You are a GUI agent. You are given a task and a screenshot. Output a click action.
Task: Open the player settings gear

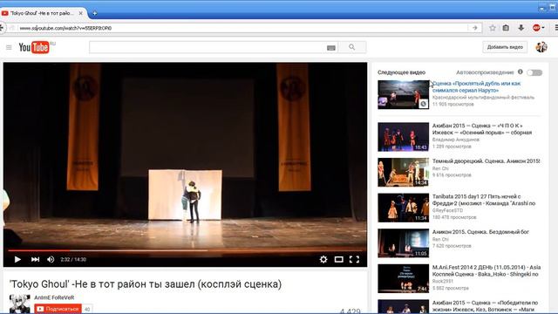(x=323, y=259)
